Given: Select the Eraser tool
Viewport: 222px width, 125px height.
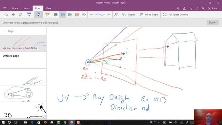Looking at the screenshot, I should click(x=21, y=15).
